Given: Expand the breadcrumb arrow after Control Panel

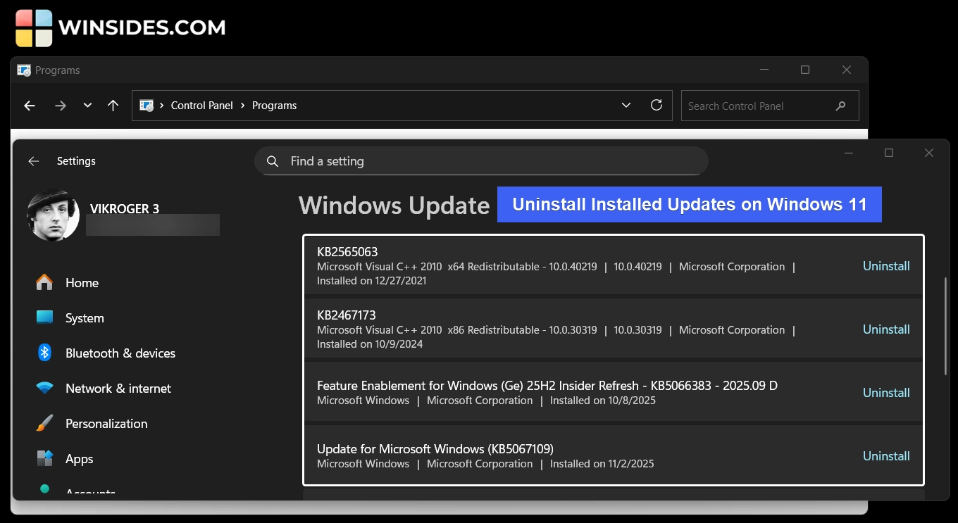Looking at the screenshot, I should coord(244,105).
